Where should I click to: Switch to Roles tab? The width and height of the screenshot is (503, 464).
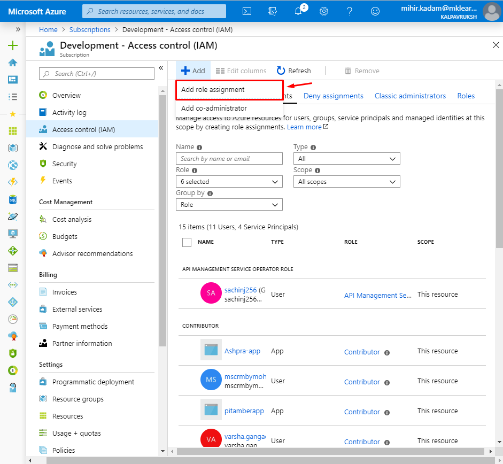coord(466,96)
